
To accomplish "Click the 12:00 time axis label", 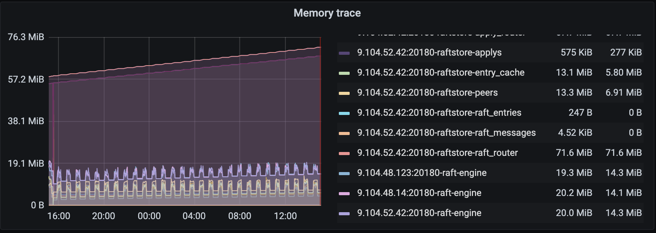I will [x=285, y=216].
